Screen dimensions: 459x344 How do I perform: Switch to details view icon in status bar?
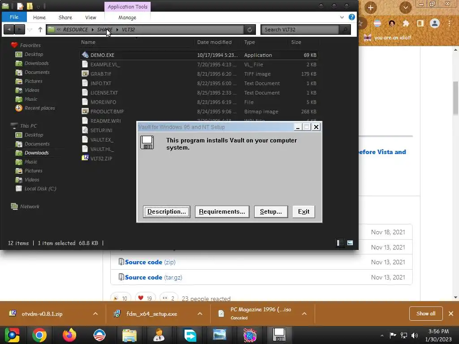point(340,243)
